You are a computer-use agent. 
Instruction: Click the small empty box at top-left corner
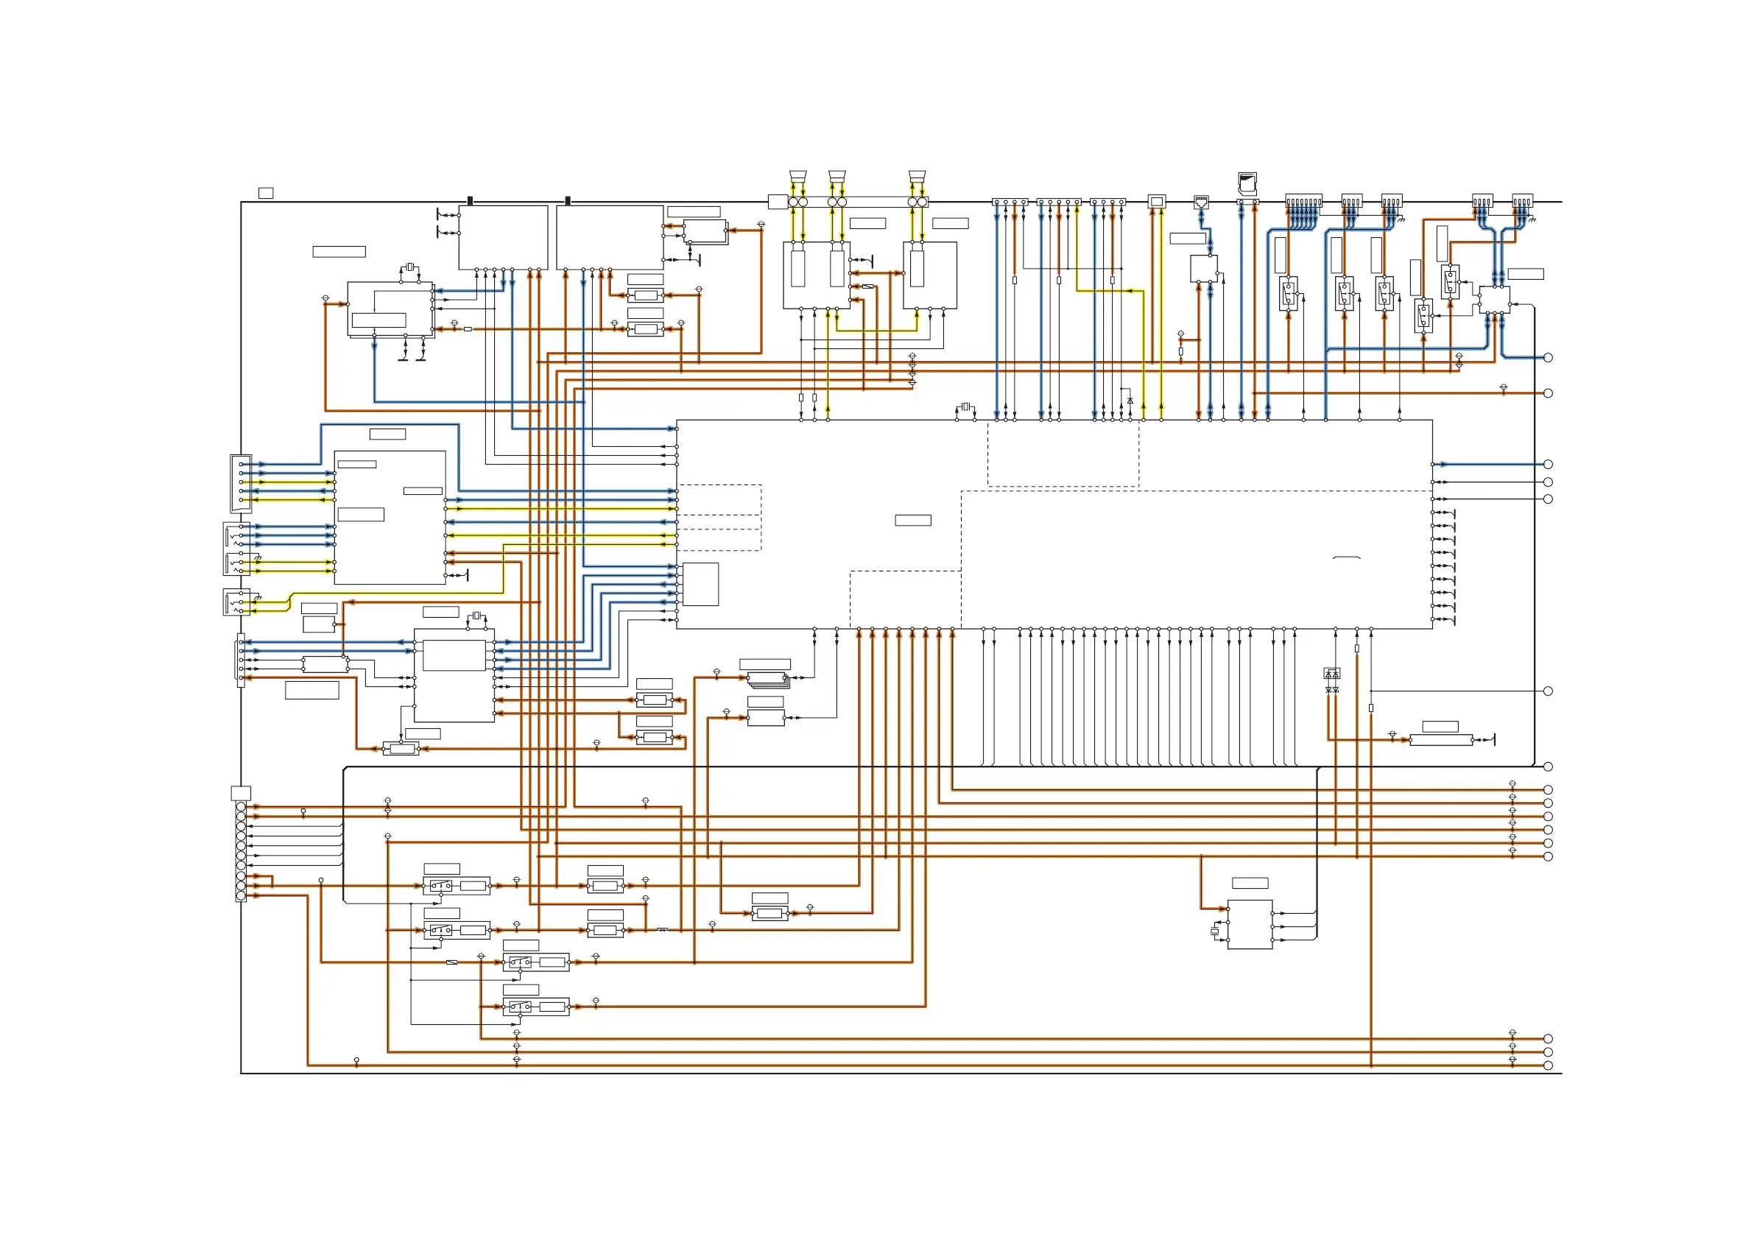click(x=266, y=194)
